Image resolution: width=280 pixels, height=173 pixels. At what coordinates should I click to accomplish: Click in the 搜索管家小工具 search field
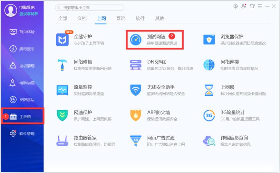tap(90, 8)
